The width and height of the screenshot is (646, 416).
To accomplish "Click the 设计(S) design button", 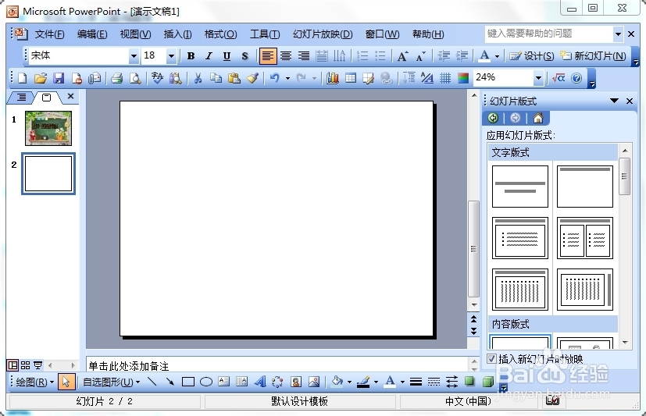I will pos(532,56).
